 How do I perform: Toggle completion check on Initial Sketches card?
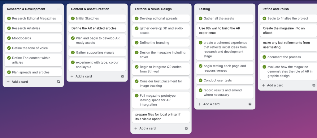point(72,19)
